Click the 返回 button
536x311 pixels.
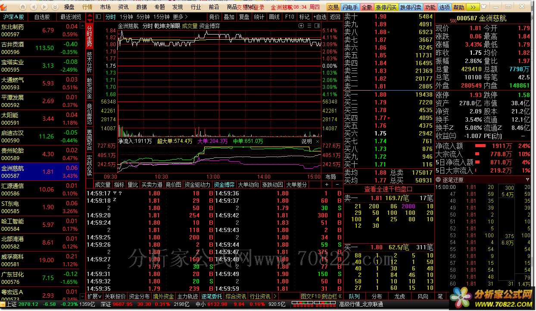coord(335,17)
